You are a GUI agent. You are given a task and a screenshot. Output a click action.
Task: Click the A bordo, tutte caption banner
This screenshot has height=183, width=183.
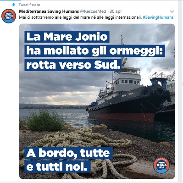[68, 153]
